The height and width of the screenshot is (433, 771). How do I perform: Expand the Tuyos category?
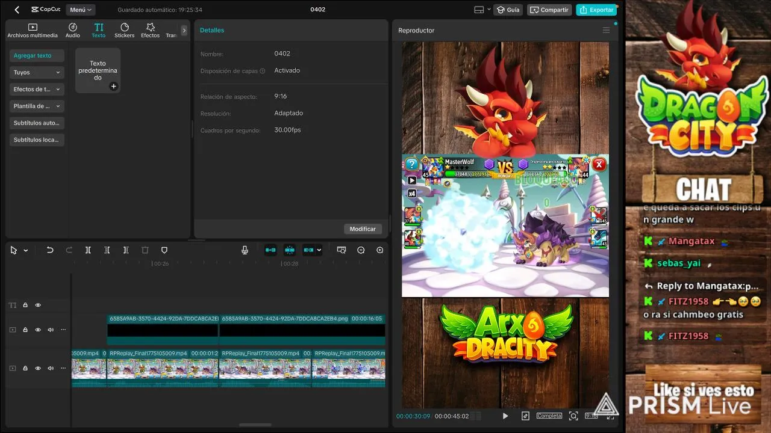37,72
